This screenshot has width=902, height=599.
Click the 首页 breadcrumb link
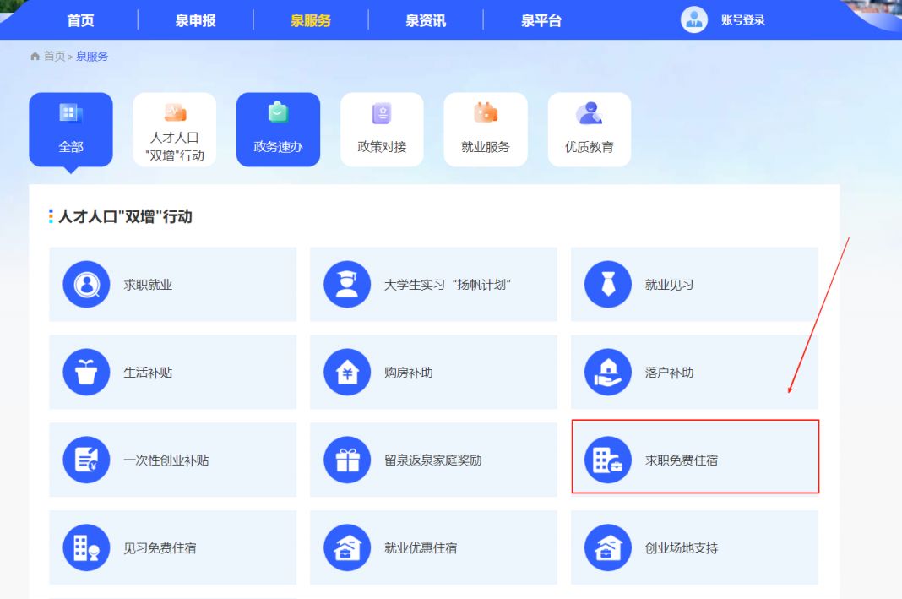pos(54,57)
